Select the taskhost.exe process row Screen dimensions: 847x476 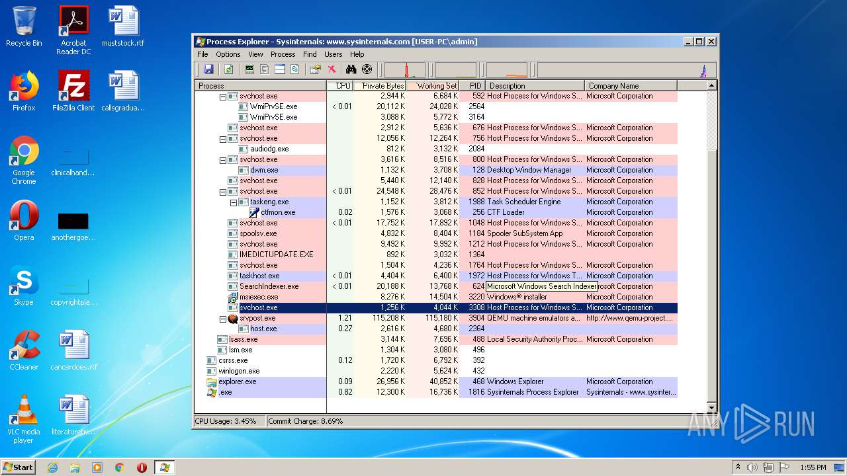click(x=436, y=276)
